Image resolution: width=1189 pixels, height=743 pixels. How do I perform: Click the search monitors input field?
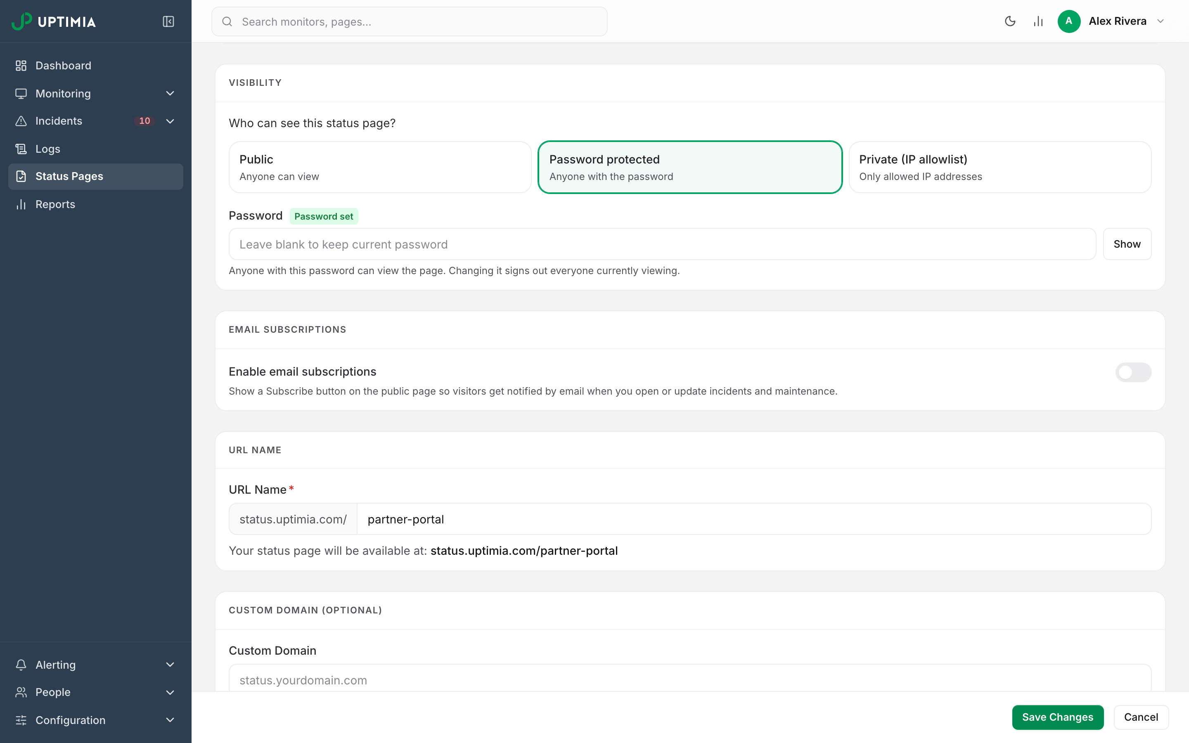(x=409, y=21)
